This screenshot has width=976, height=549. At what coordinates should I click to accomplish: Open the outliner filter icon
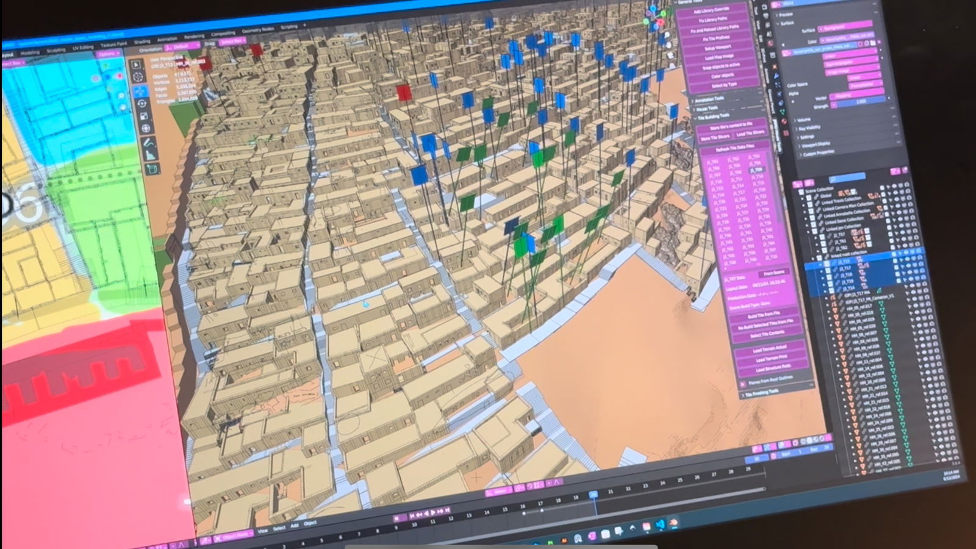[x=895, y=171]
